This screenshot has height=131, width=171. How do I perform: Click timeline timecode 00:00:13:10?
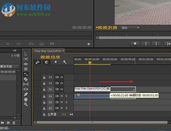point(50,57)
